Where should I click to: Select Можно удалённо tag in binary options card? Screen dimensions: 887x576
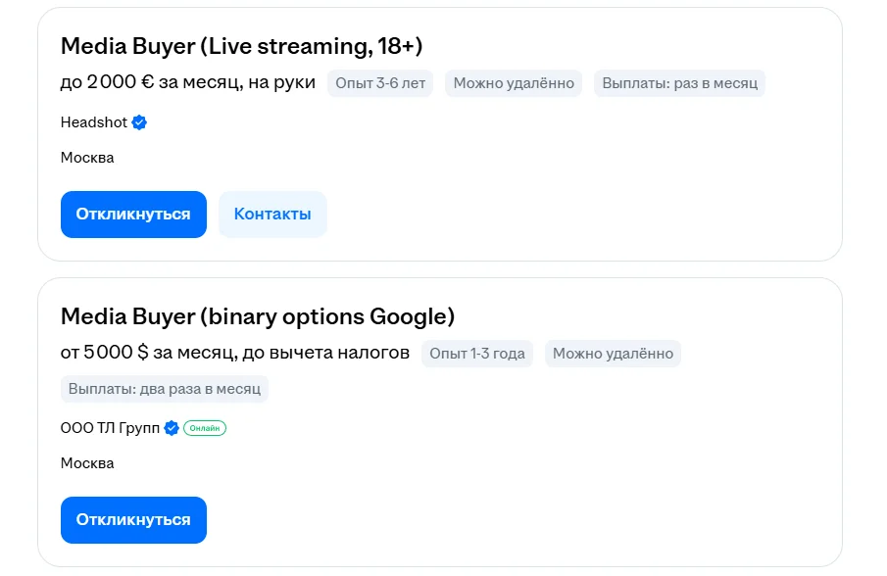tap(613, 354)
